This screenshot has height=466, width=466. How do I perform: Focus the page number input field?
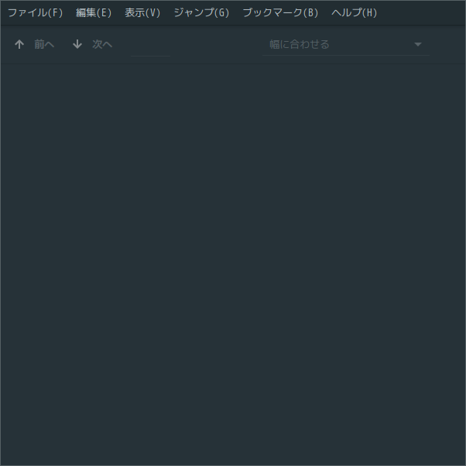click(150, 45)
